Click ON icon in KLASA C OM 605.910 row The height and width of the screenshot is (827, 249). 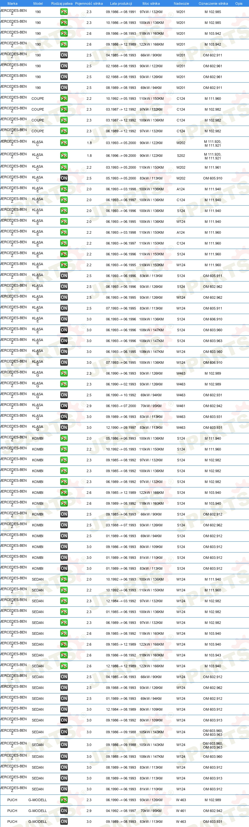click(x=64, y=178)
